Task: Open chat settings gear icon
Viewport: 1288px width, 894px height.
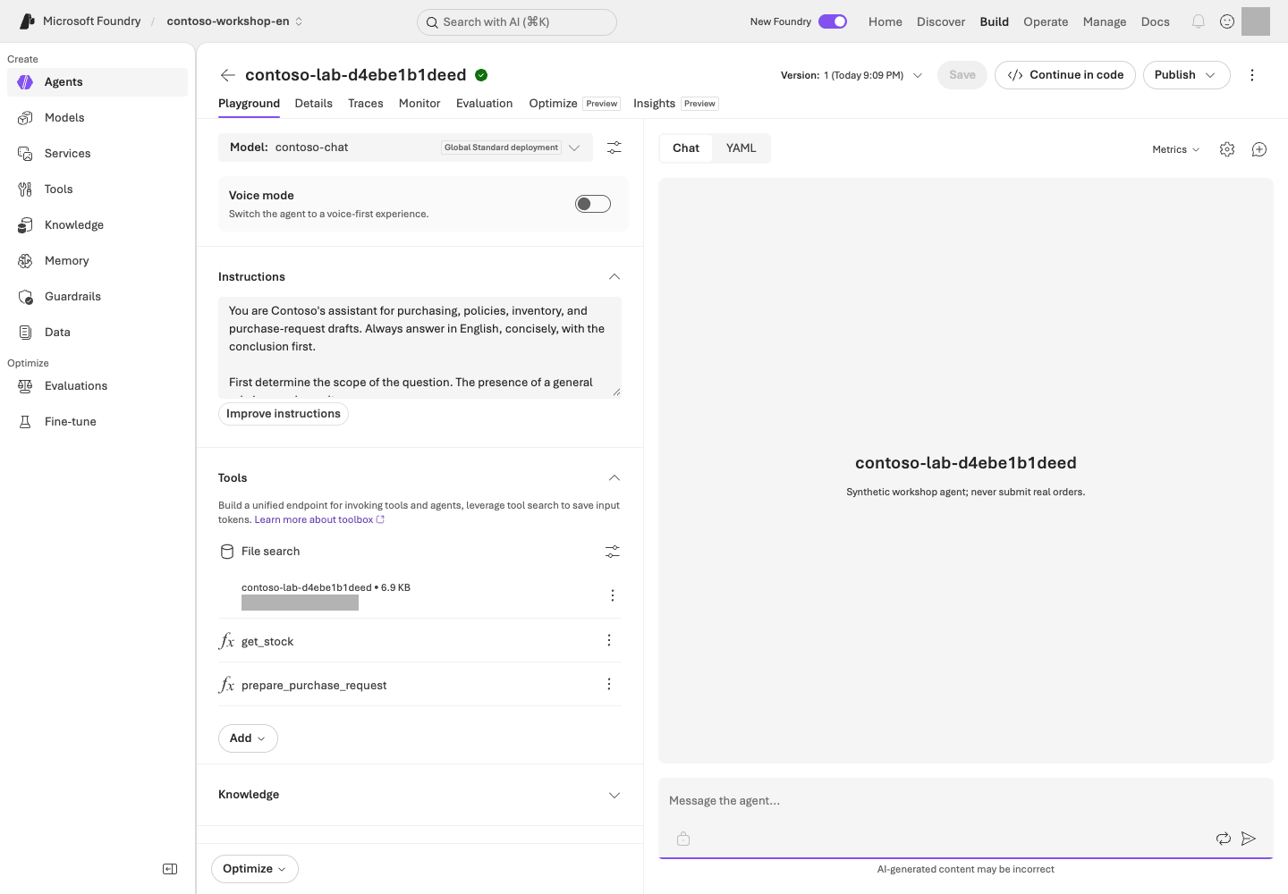Action: pyautogui.click(x=1227, y=149)
